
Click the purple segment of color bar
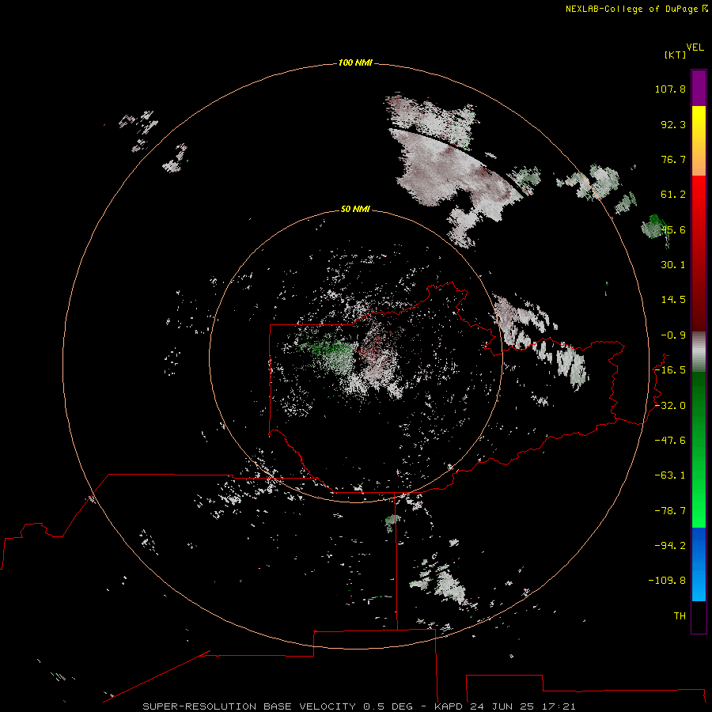pyautogui.click(x=699, y=88)
